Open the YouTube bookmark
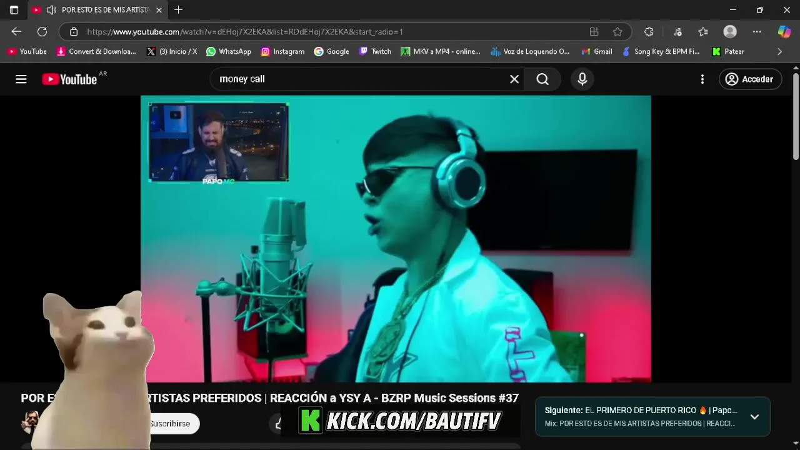This screenshot has width=800, height=450. tap(27, 51)
